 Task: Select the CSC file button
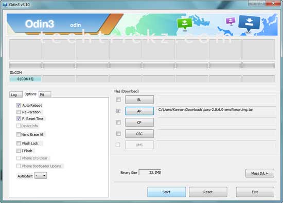click(x=139, y=134)
